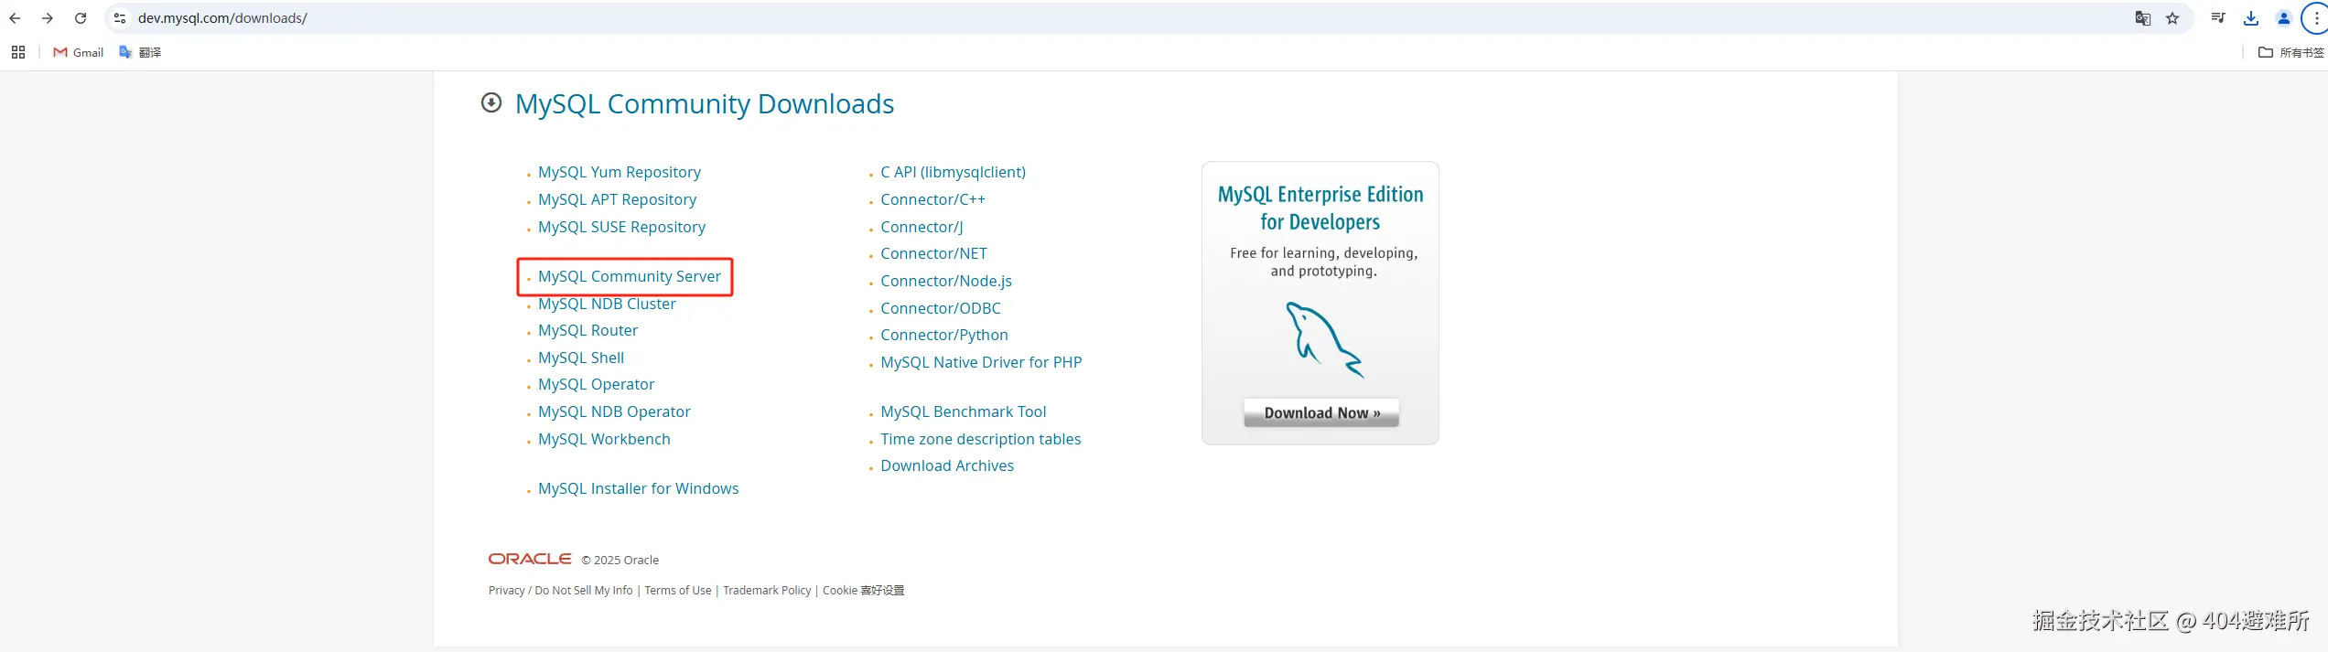Open the Chrome three-dot menu
The height and width of the screenshot is (652, 2328).
click(2316, 18)
